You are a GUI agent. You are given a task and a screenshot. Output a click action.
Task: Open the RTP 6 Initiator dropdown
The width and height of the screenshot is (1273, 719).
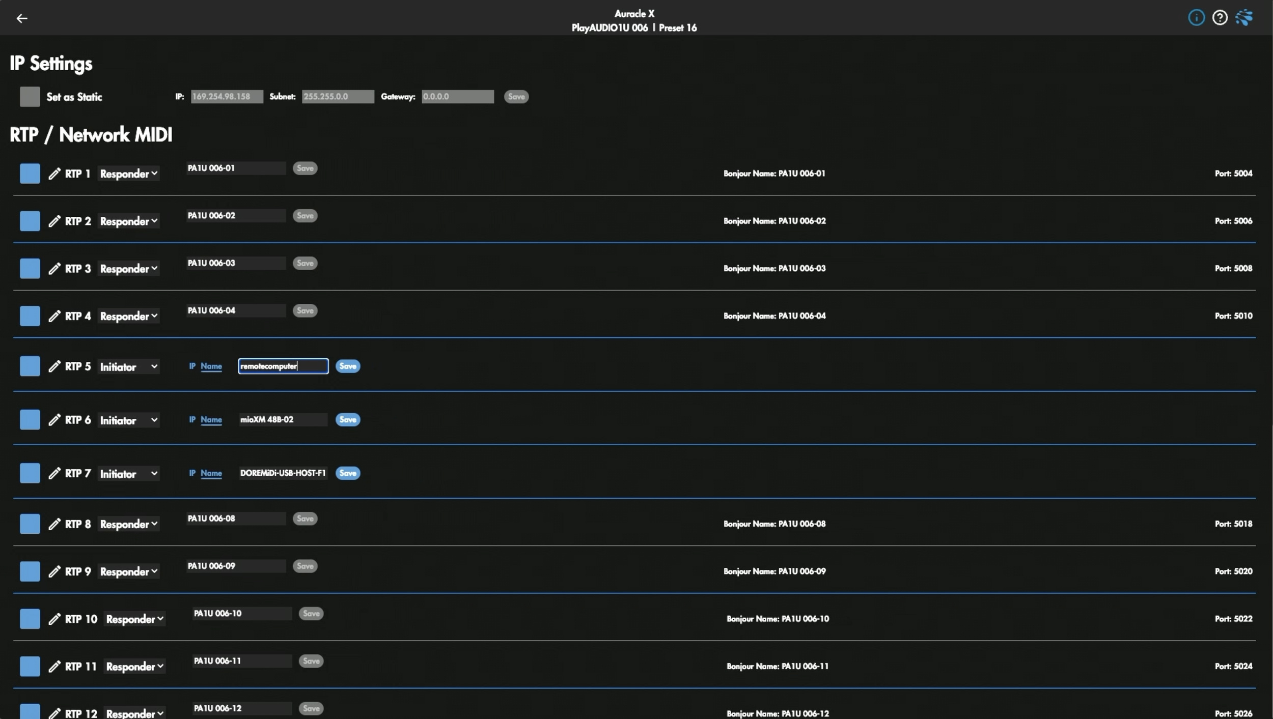tap(129, 420)
